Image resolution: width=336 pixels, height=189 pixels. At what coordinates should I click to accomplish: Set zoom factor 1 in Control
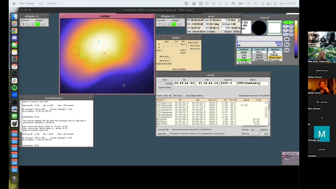tap(288, 22)
